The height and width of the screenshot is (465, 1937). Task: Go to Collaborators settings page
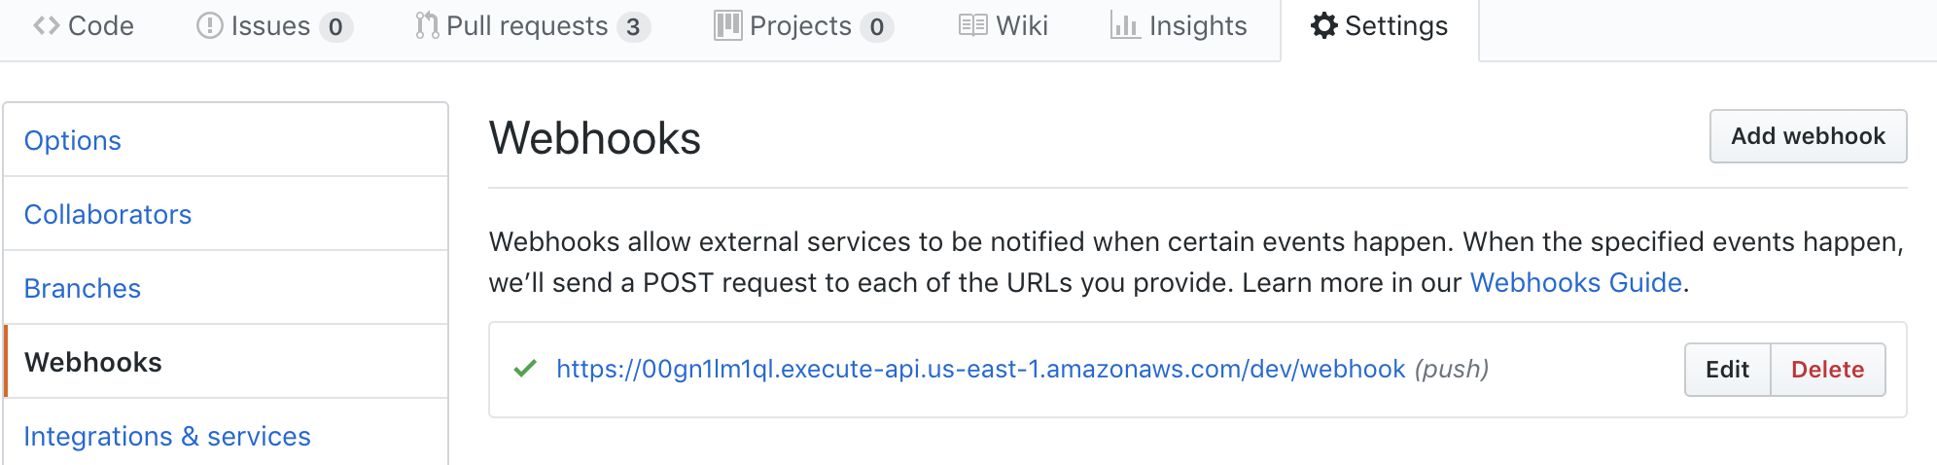coord(226,214)
